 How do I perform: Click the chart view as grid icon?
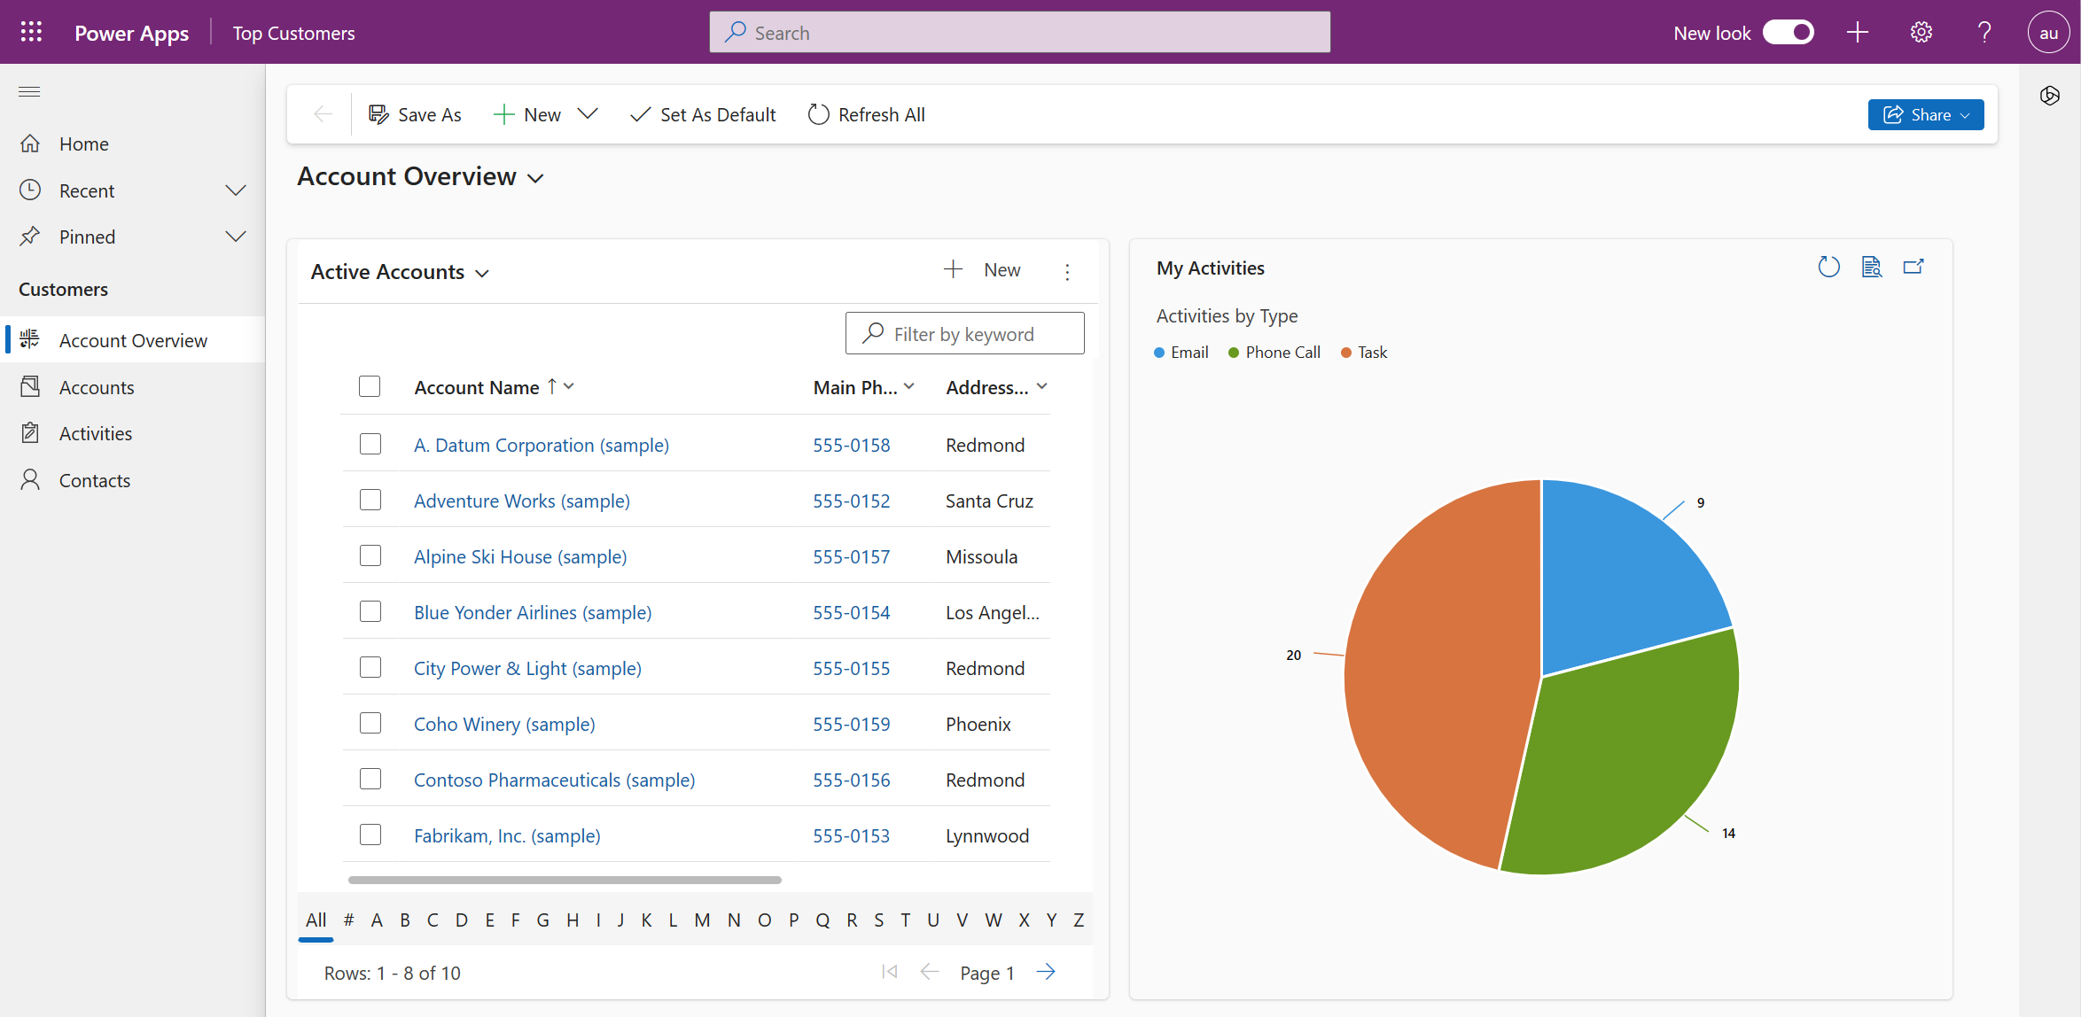coord(1871,268)
